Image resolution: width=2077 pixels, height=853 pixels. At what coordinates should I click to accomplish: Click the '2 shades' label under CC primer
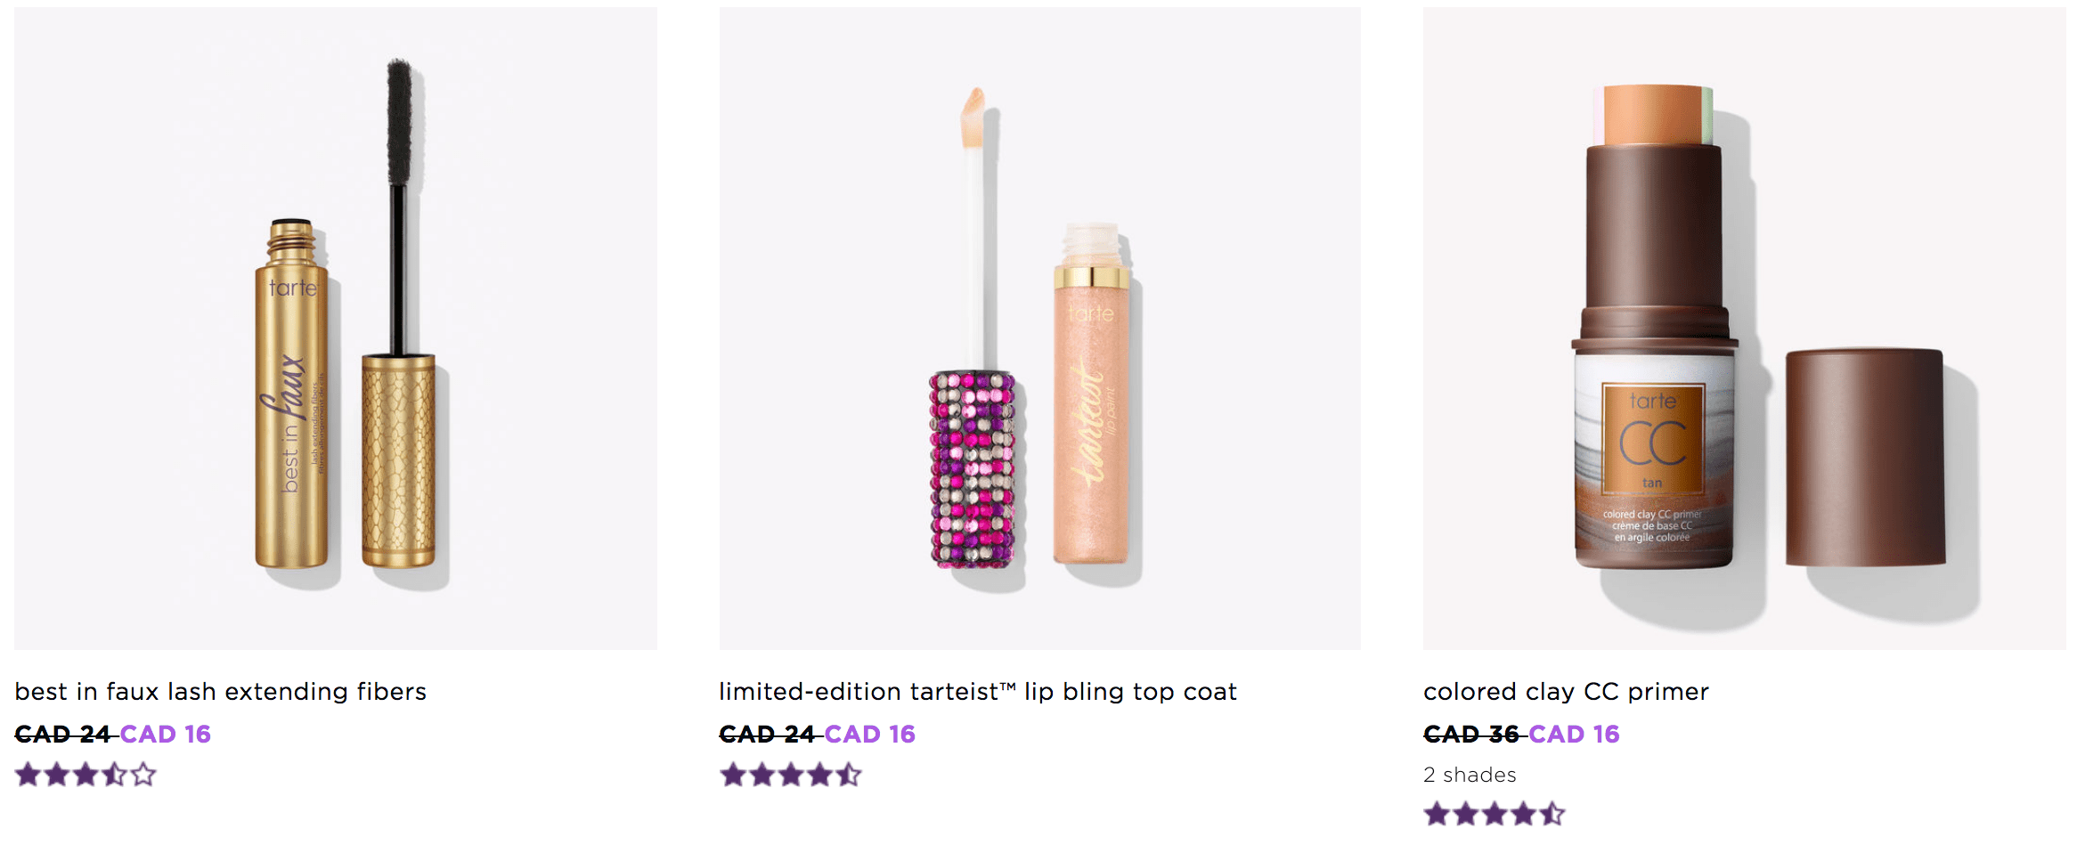tap(1470, 775)
